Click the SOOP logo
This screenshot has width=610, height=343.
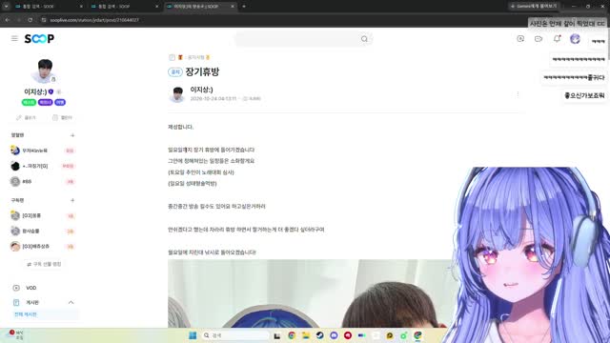pyautogui.click(x=39, y=38)
